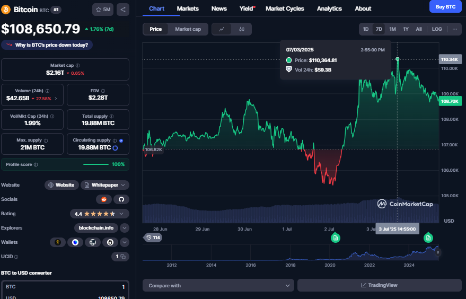The height and width of the screenshot is (299, 466).
Task: Expand more explorers chevron
Action: tap(125, 228)
